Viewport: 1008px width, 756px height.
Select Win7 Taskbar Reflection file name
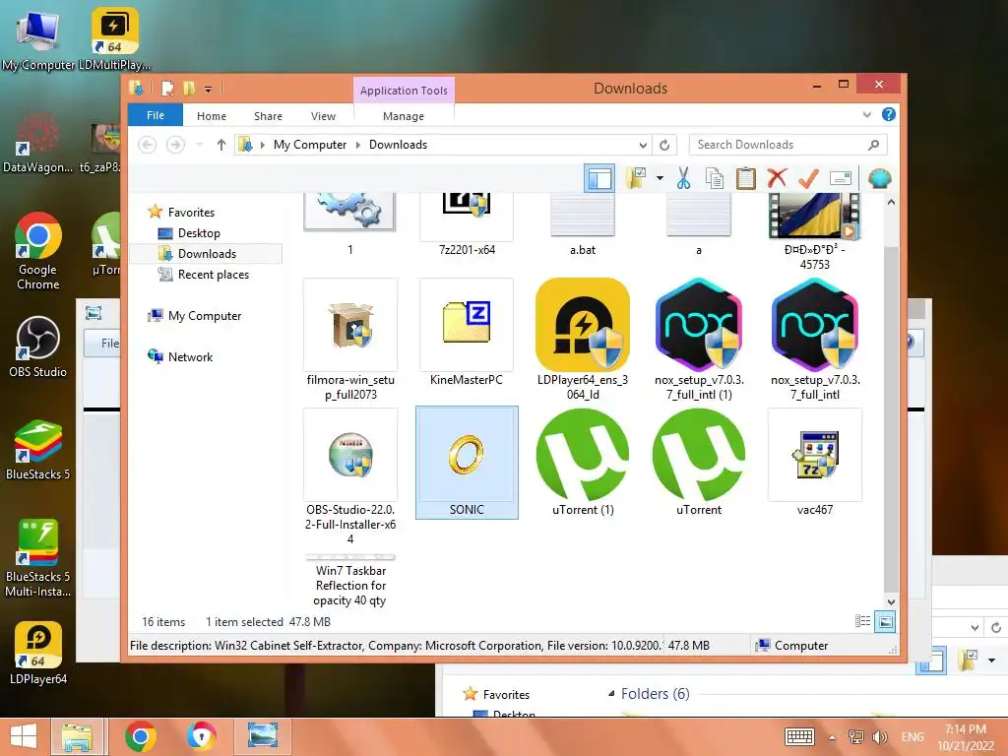(350, 585)
